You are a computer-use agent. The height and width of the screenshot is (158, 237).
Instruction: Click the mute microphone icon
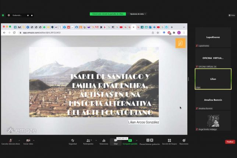point(10,140)
